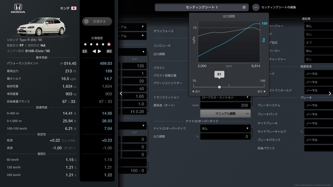Click the left chevron to page settings back
The image size is (333, 187).
[121, 93]
